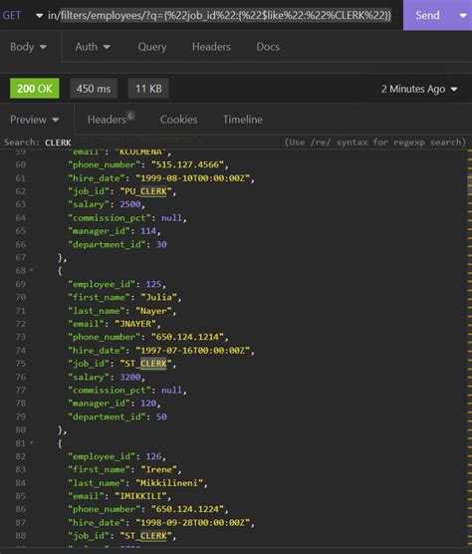
Task: Open the response Headers tab
Action: coord(111,119)
